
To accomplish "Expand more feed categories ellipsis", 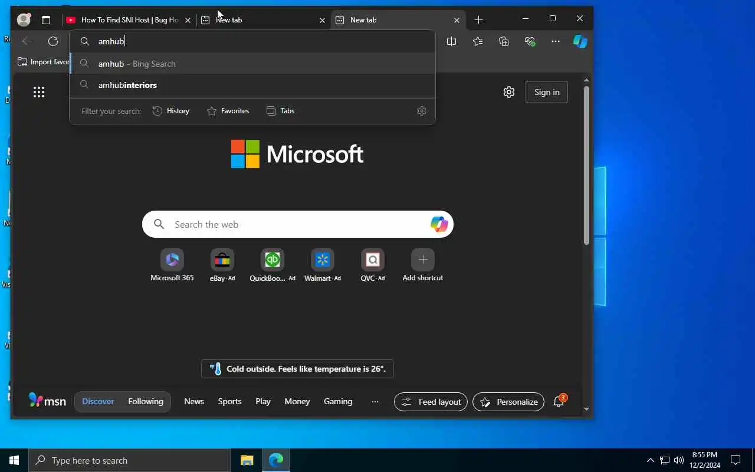I will (x=375, y=401).
